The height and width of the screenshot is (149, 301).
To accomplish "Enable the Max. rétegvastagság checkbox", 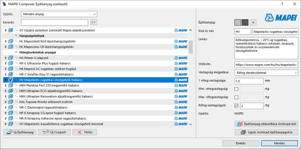I will (x=236, y=97).
